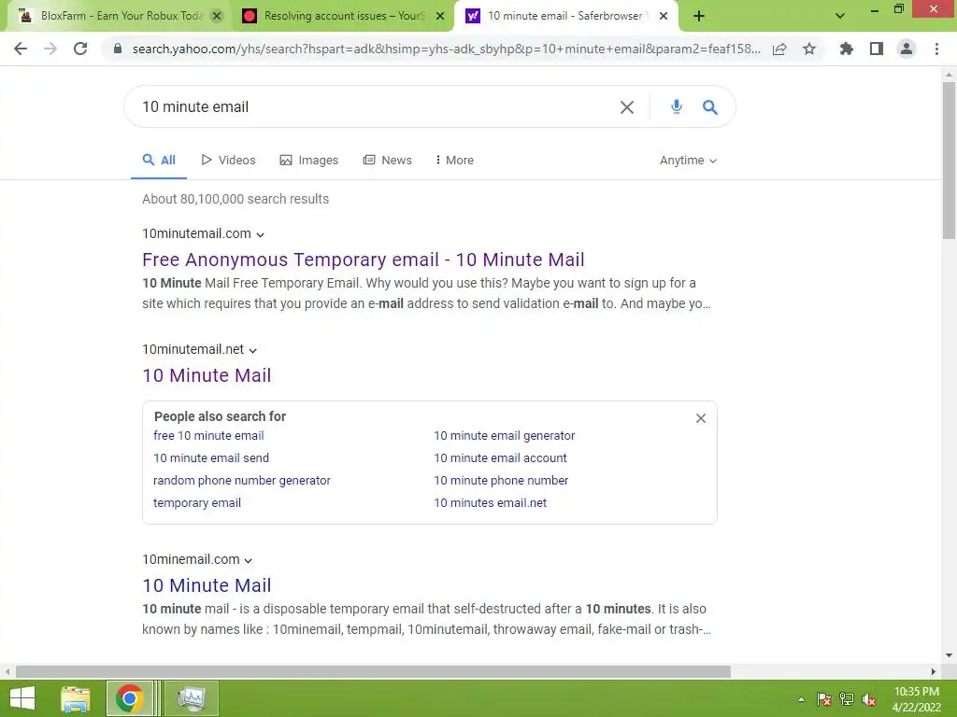Image resolution: width=957 pixels, height=717 pixels.
Task: Select the All results tab
Action: (159, 161)
